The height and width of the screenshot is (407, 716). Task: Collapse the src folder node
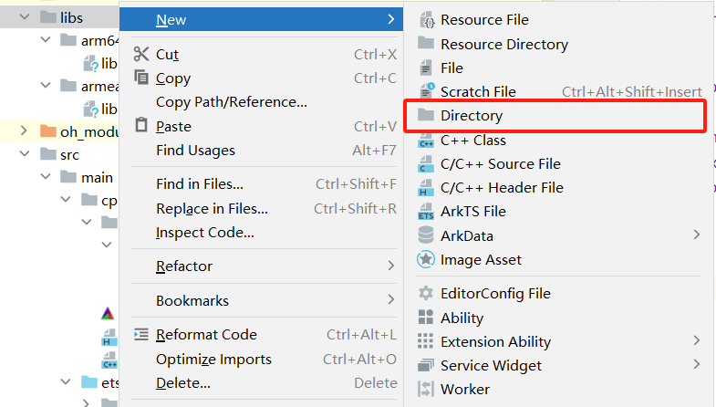point(24,154)
